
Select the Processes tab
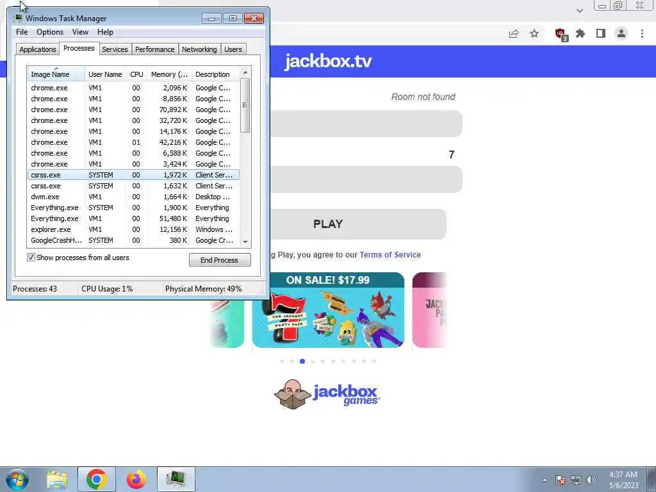tap(79, 48)
